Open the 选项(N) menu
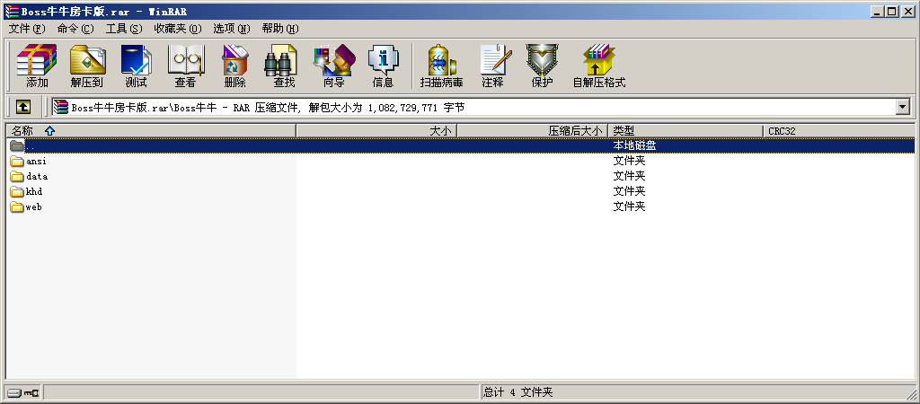The height and width of the screenshot is (404, 920). click(x=231, y=29)
